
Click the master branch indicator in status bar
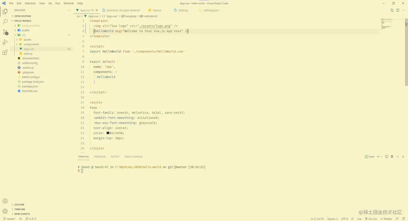click(x=9, y=219)
